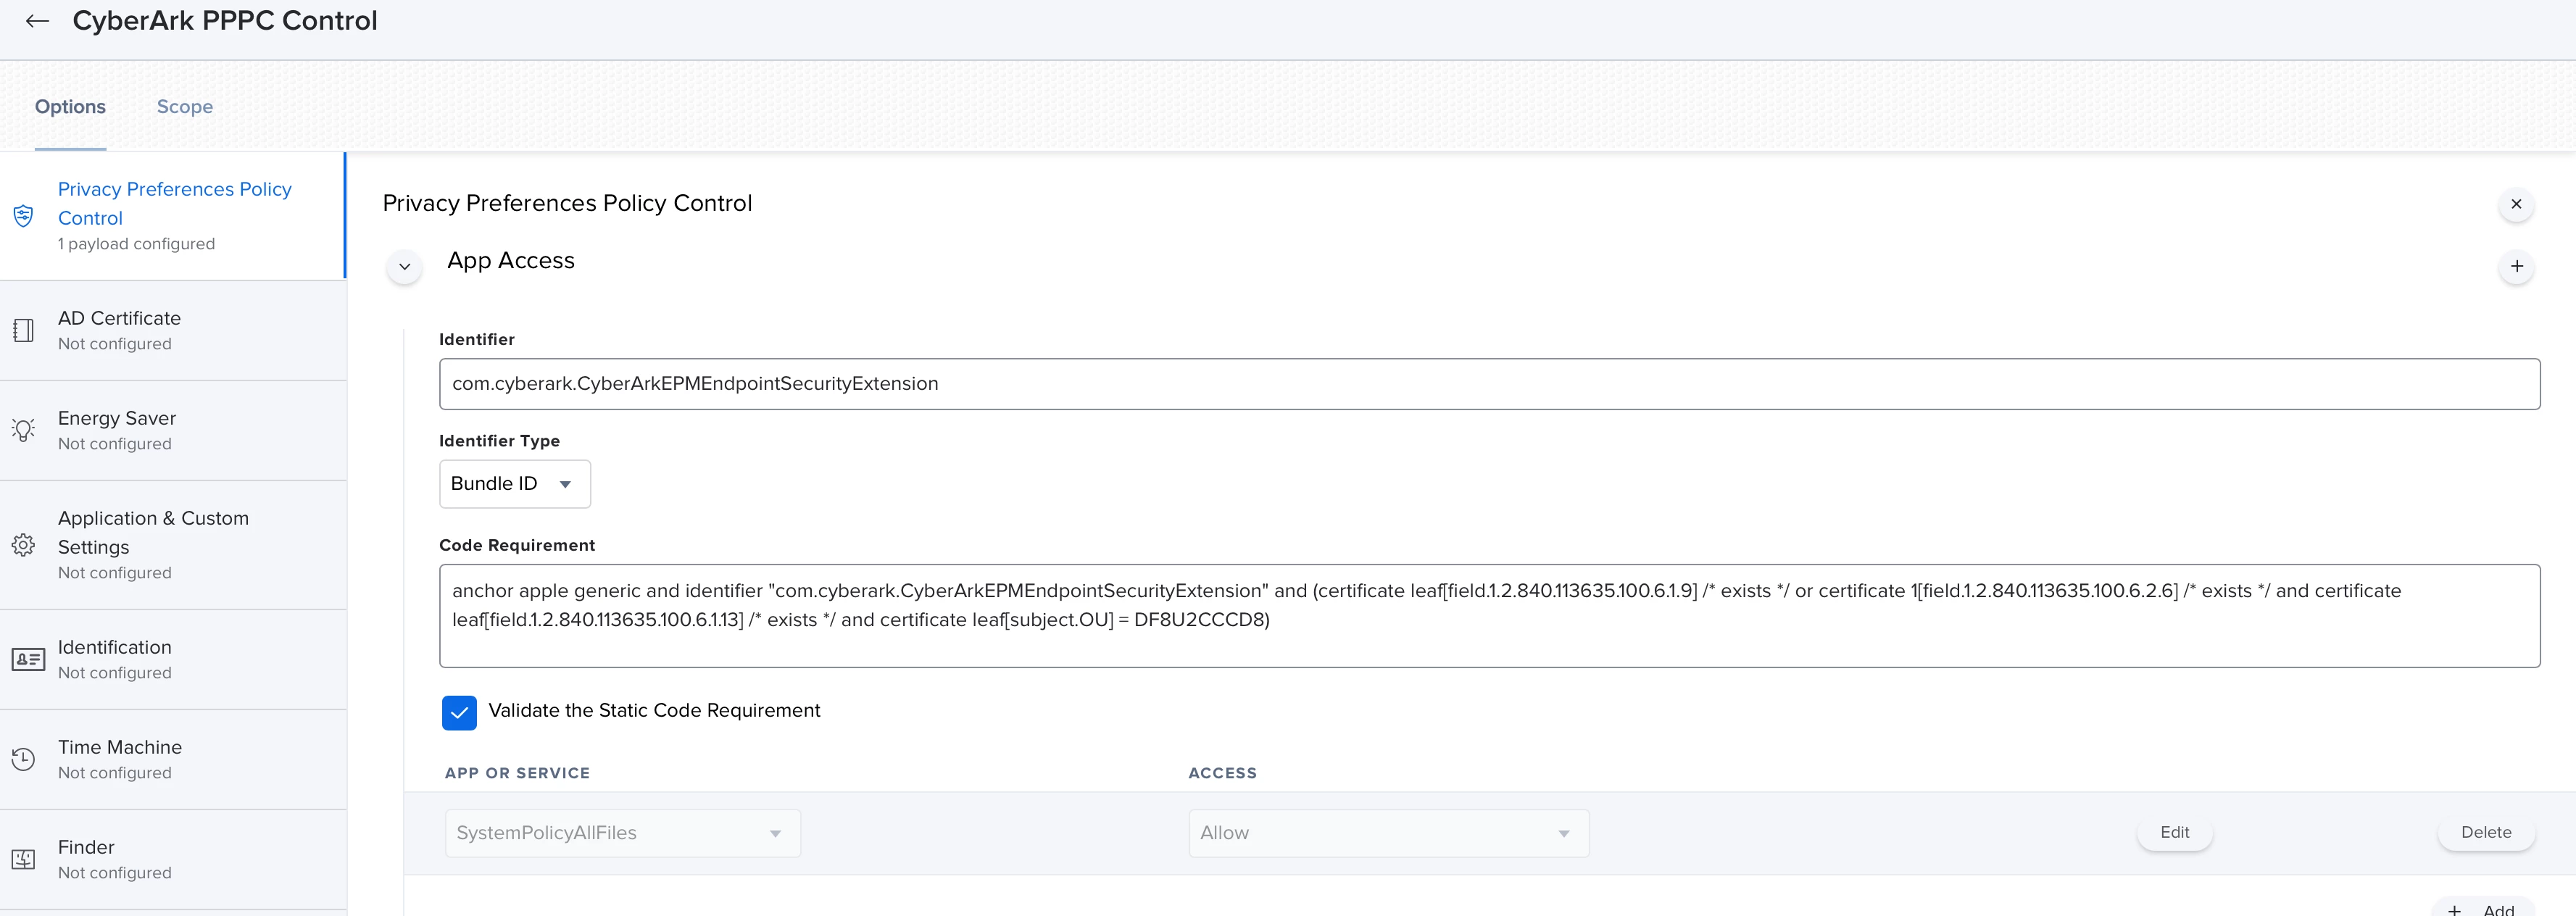Viewport: 2576px width, 916px height.
Task: Click the Time Machine clock icon
Action: 23,759
